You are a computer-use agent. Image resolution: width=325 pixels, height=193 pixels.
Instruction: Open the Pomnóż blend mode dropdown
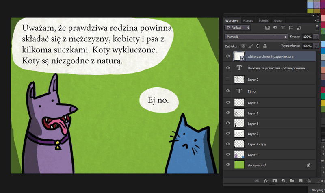coord(256,37)
